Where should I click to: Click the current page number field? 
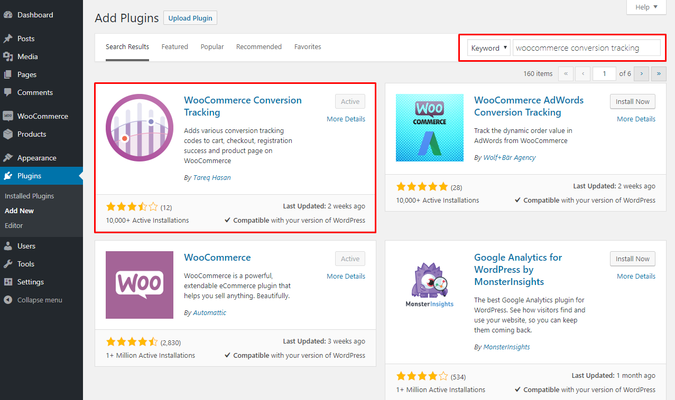(605, 73)
